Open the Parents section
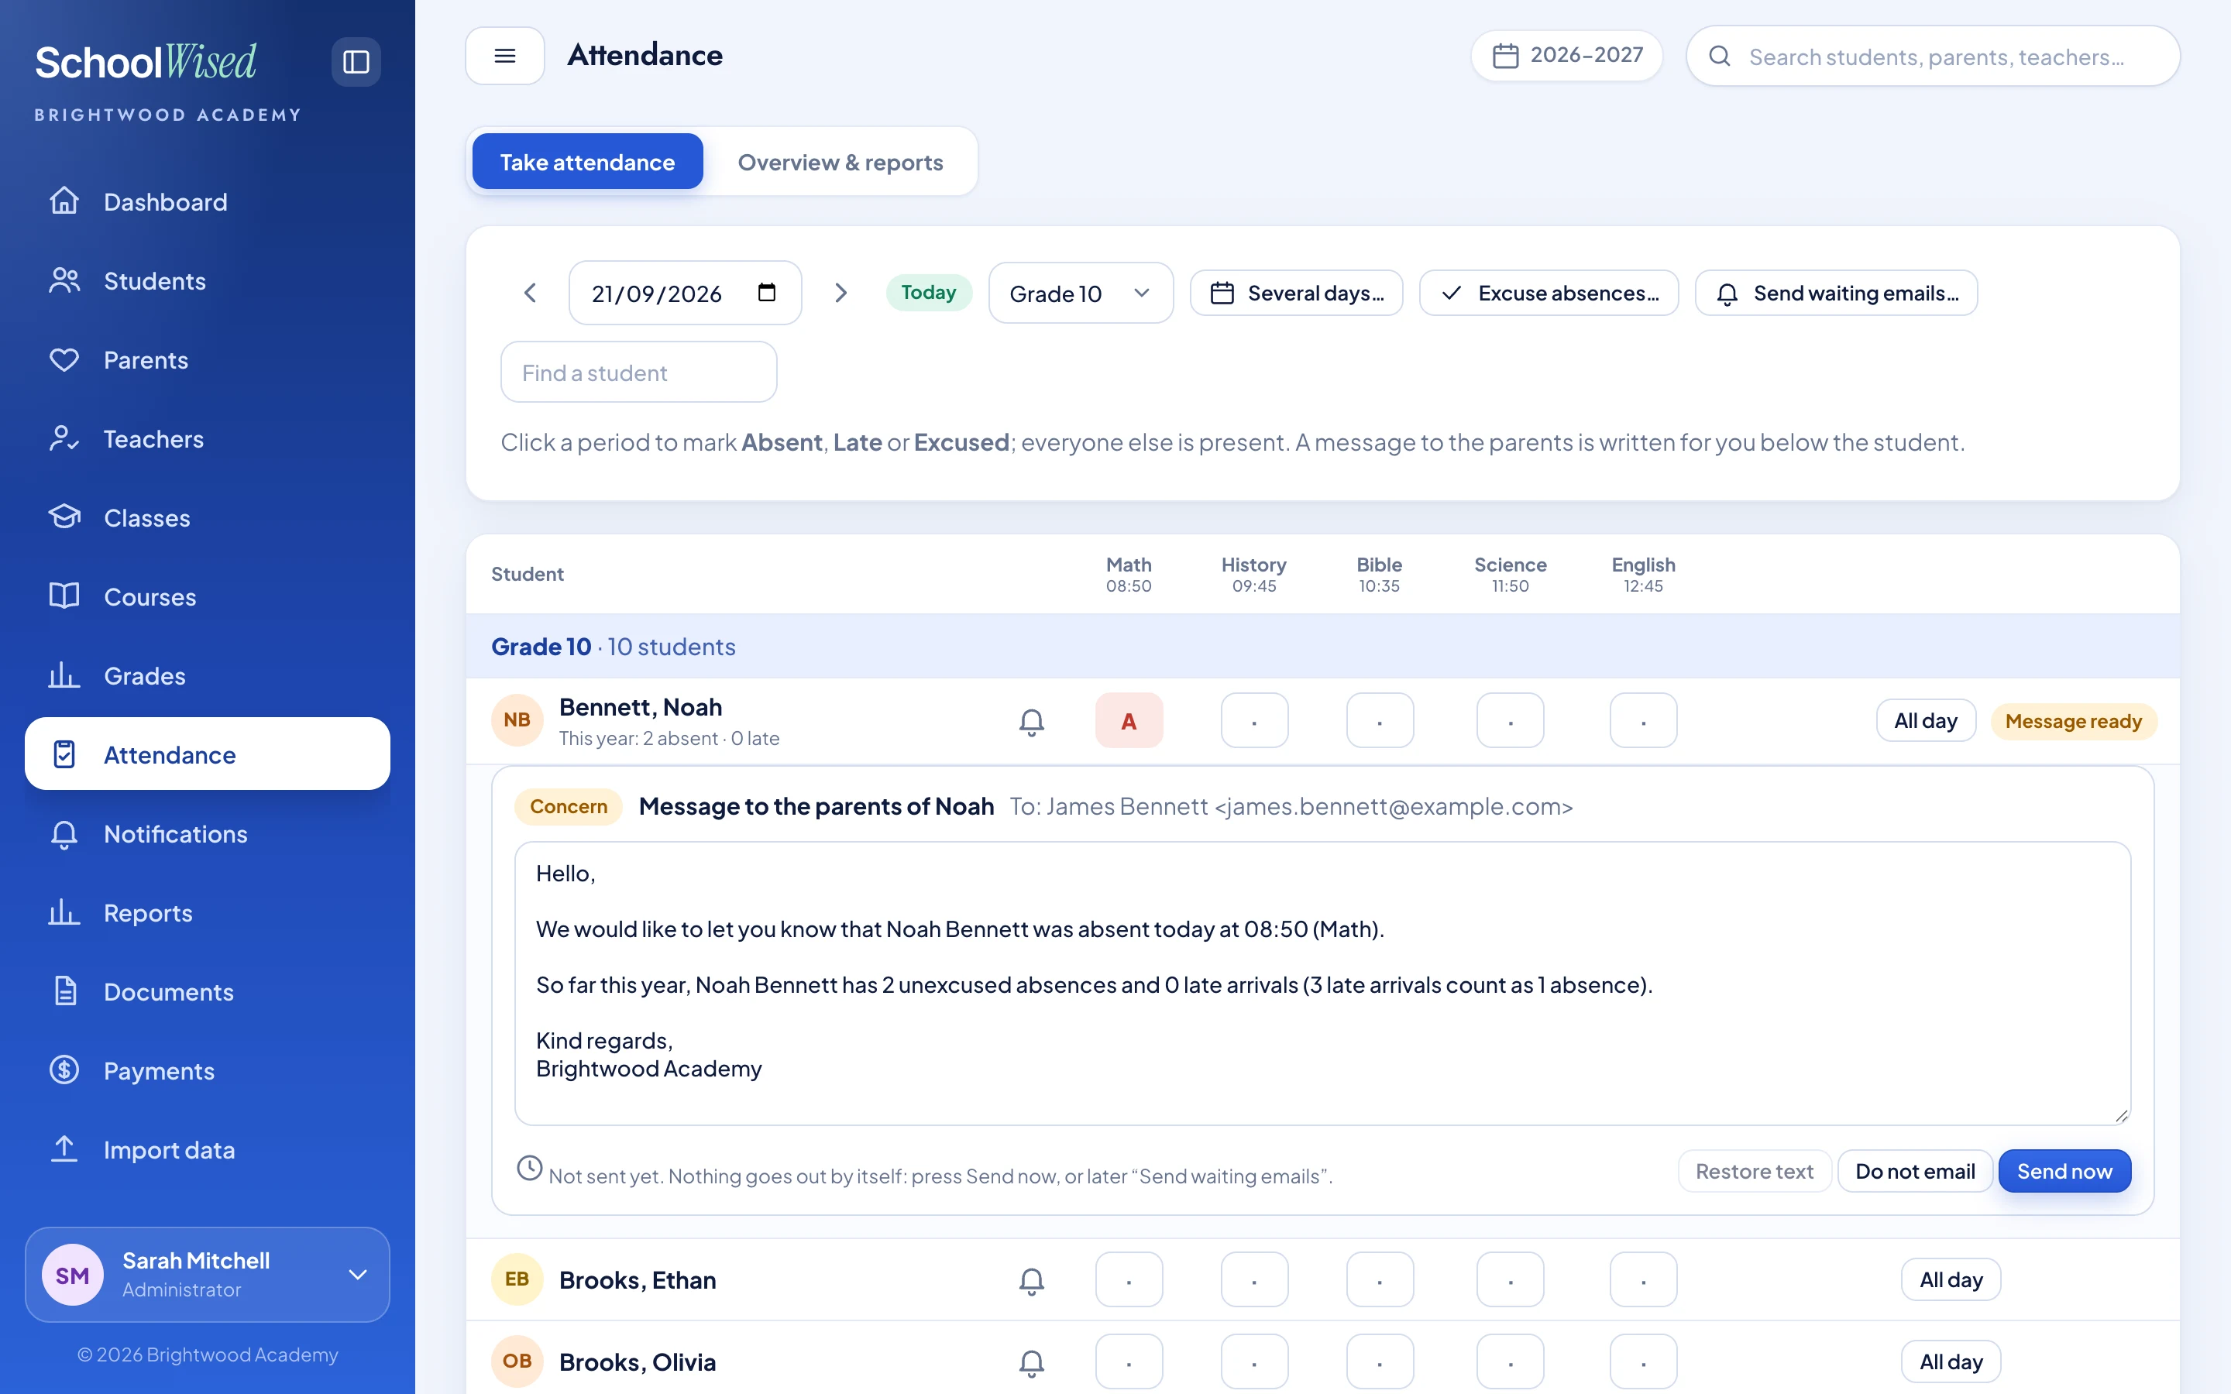This screenshot has height=1394, width=2231. coord(208,359)
